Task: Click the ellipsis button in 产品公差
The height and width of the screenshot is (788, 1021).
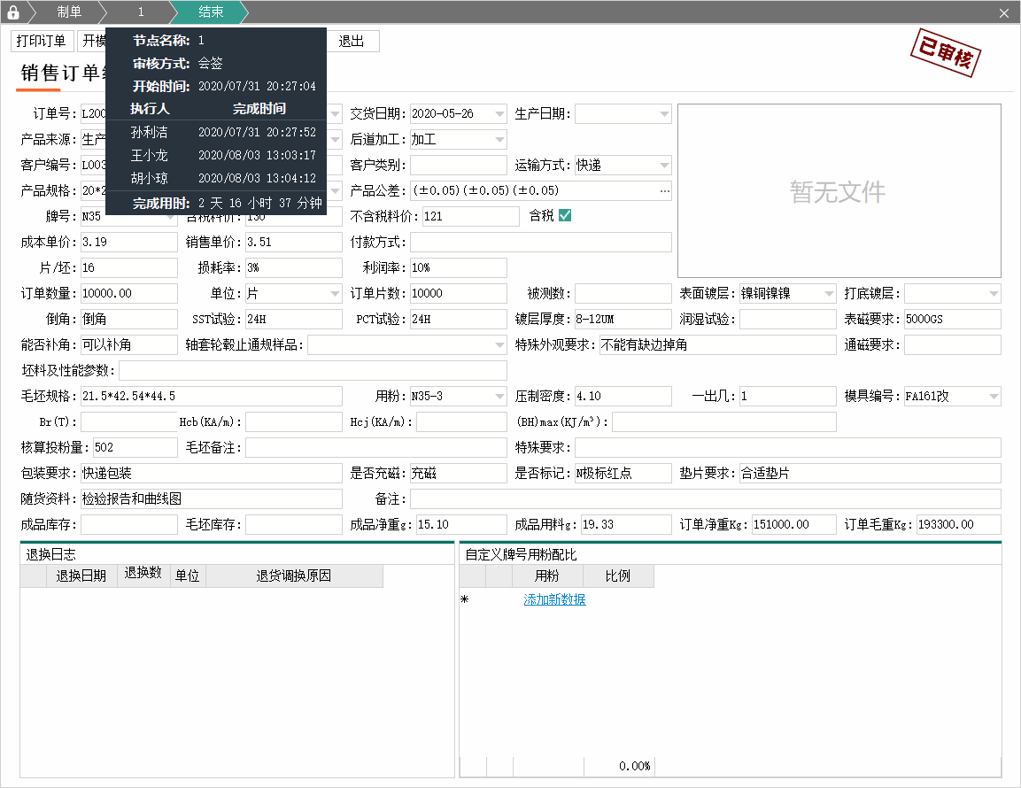Action: tap(664, 191)
